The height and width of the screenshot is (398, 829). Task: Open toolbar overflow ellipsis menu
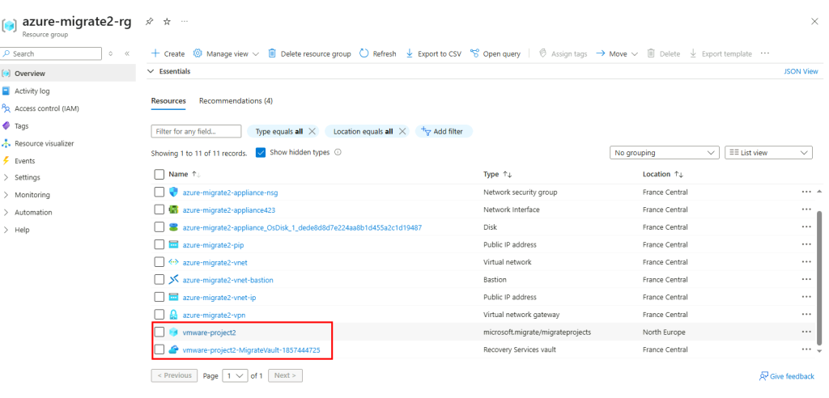pos(764,53)
